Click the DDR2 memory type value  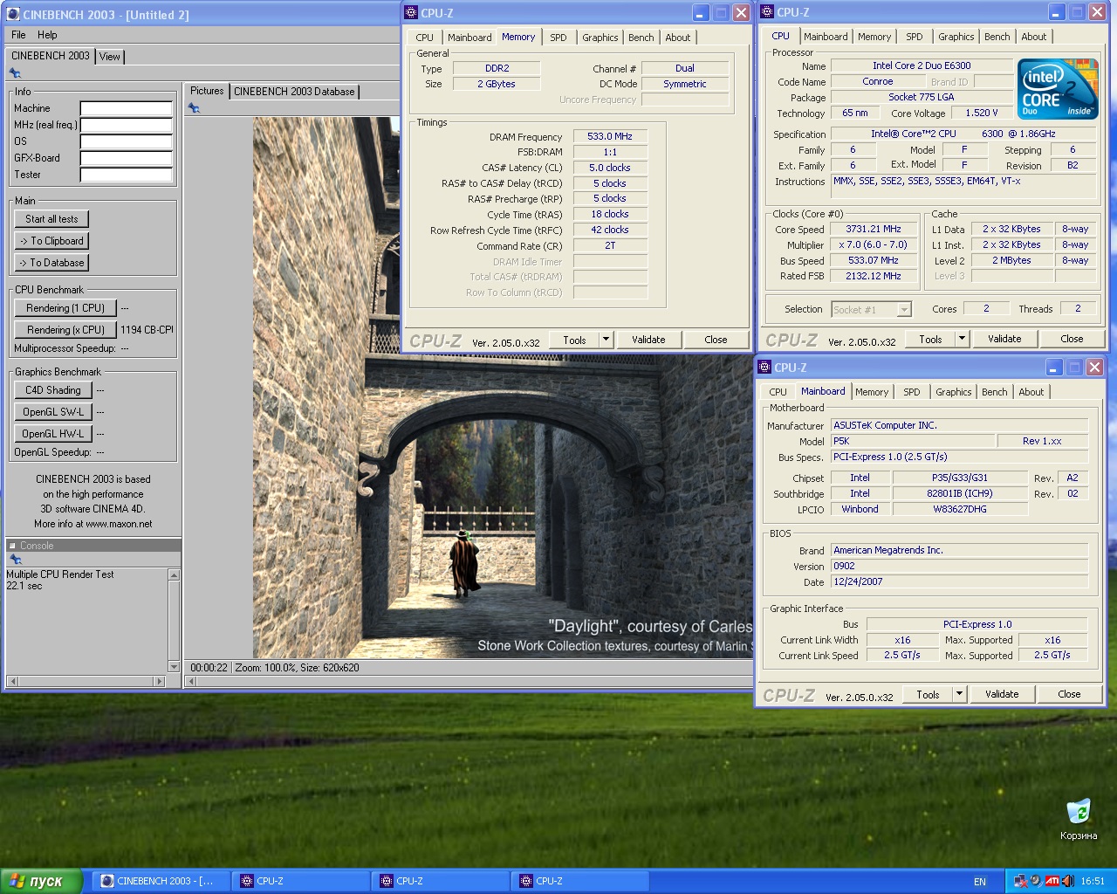[497, 68]
